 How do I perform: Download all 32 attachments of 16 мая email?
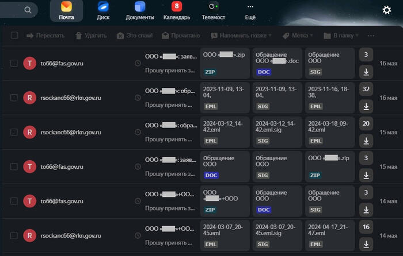point(366,106)
